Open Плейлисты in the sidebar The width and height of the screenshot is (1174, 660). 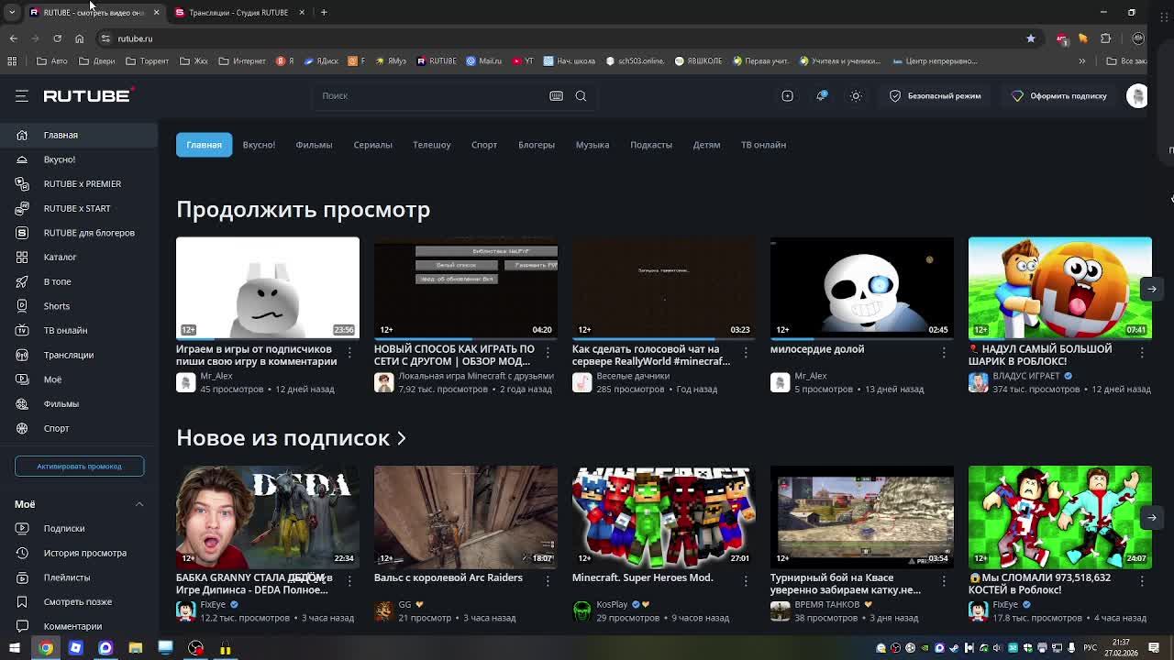79,577
